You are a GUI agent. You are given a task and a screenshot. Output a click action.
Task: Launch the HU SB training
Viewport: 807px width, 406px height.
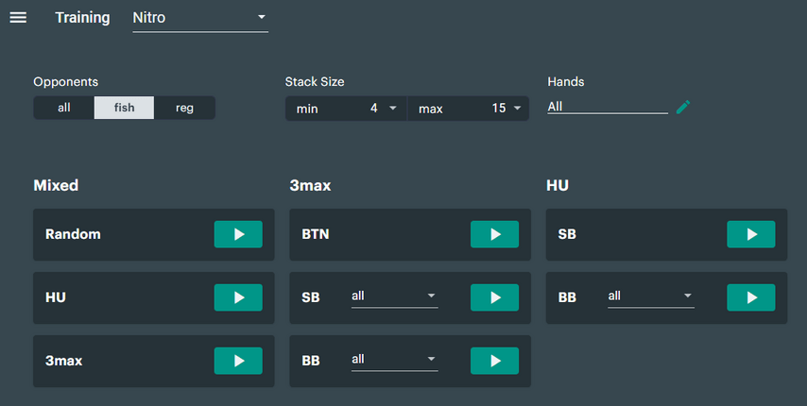click(750, 234)
